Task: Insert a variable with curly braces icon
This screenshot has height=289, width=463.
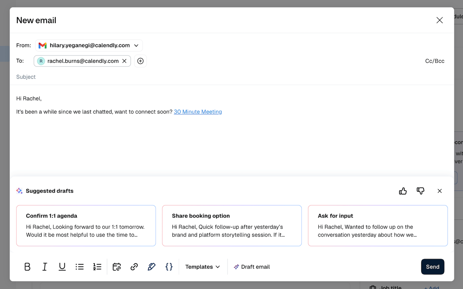Action: [169, 267]
